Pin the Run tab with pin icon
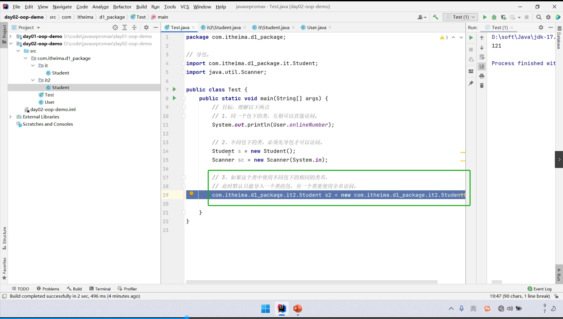The width and height of the screenshot is (563, 319). pos(471,83)
